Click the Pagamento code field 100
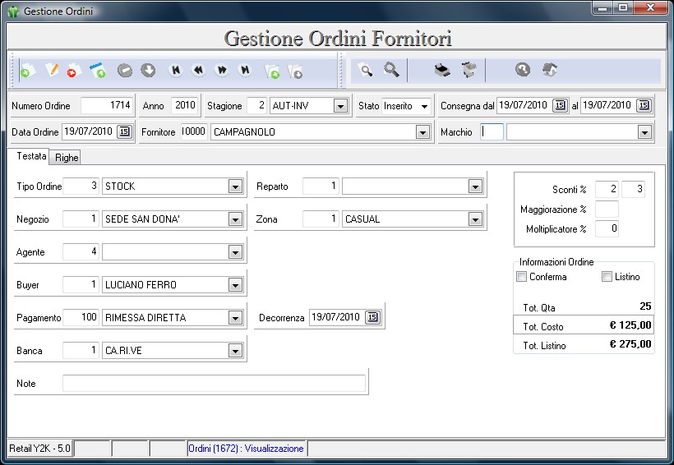The image size is (674, 465). click(x=81, y=318)
